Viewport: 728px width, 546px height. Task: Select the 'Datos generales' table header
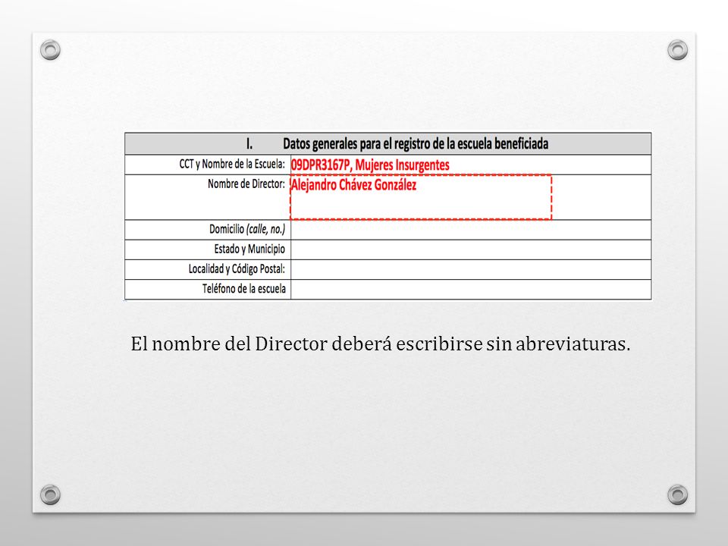click(388, 144)
